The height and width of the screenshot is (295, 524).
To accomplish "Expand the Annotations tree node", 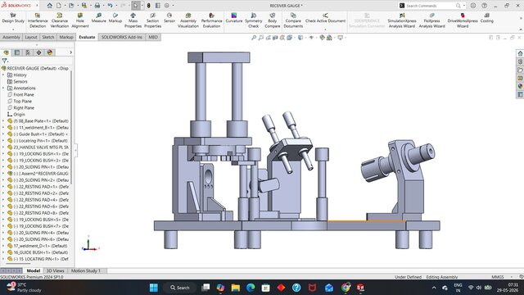I will 3,88.
